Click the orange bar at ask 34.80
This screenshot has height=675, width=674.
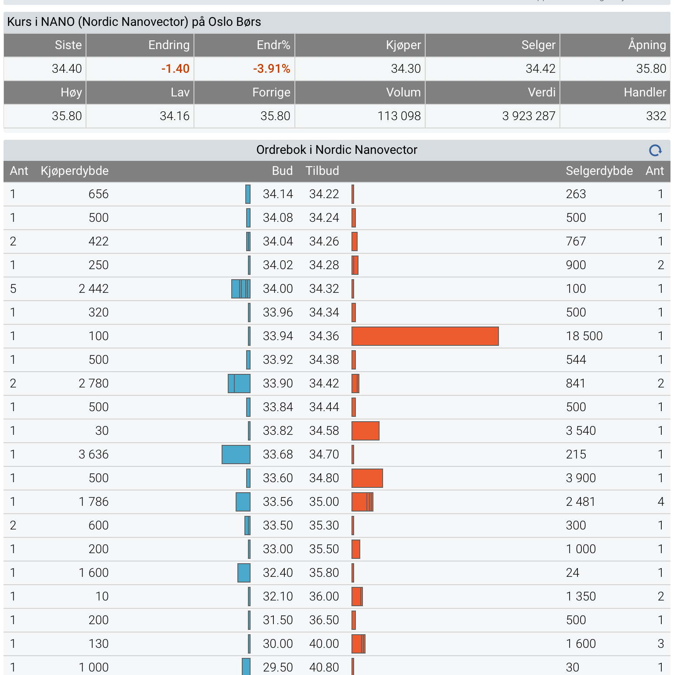click(x=367, y=478)
